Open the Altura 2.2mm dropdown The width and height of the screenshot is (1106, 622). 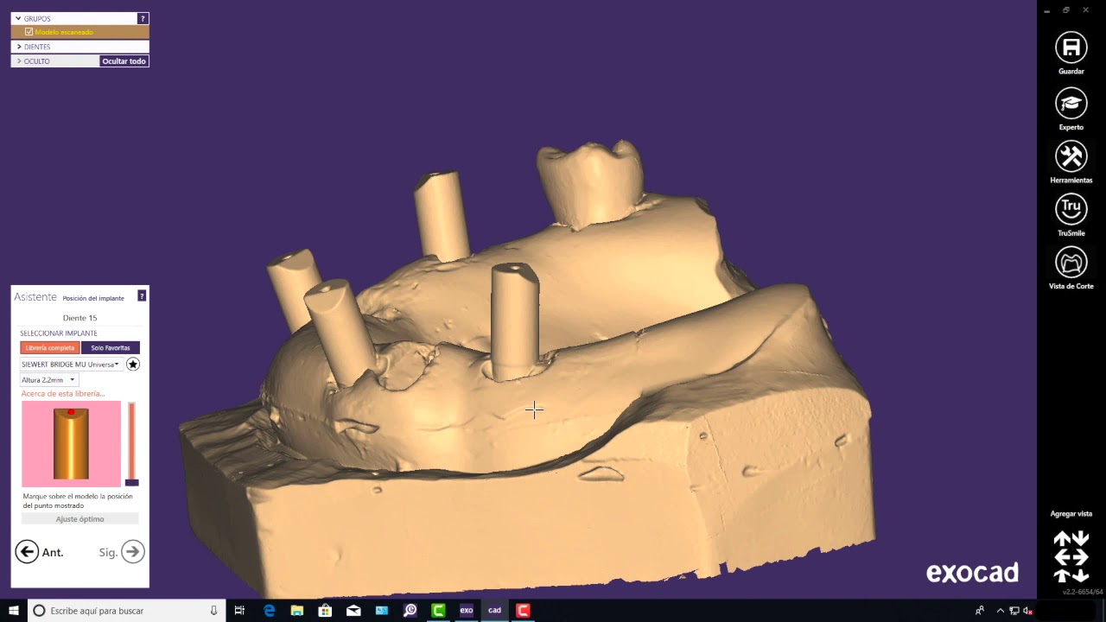click(x=48, y=380)
